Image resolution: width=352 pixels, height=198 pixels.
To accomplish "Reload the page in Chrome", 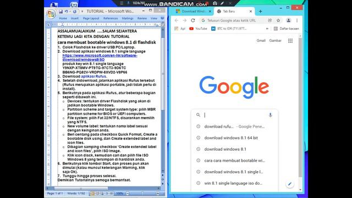I will (193, 20).
